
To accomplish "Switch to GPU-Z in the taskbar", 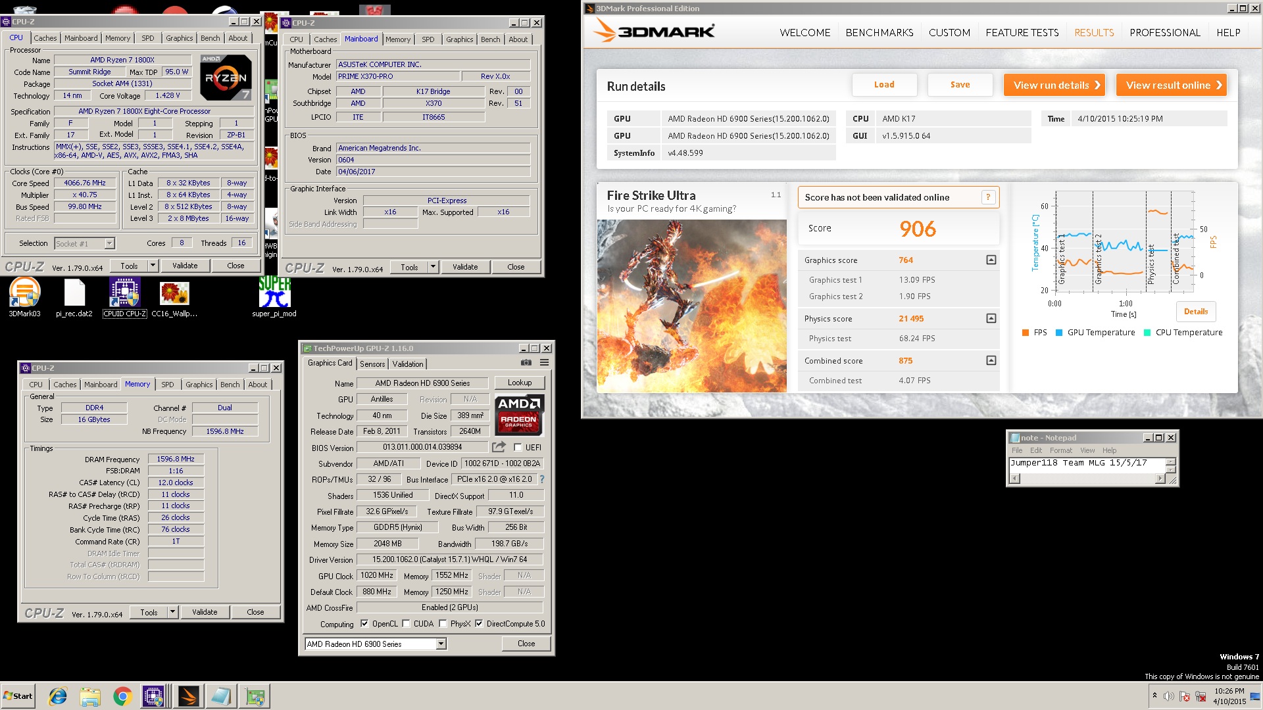I will 254,696.
